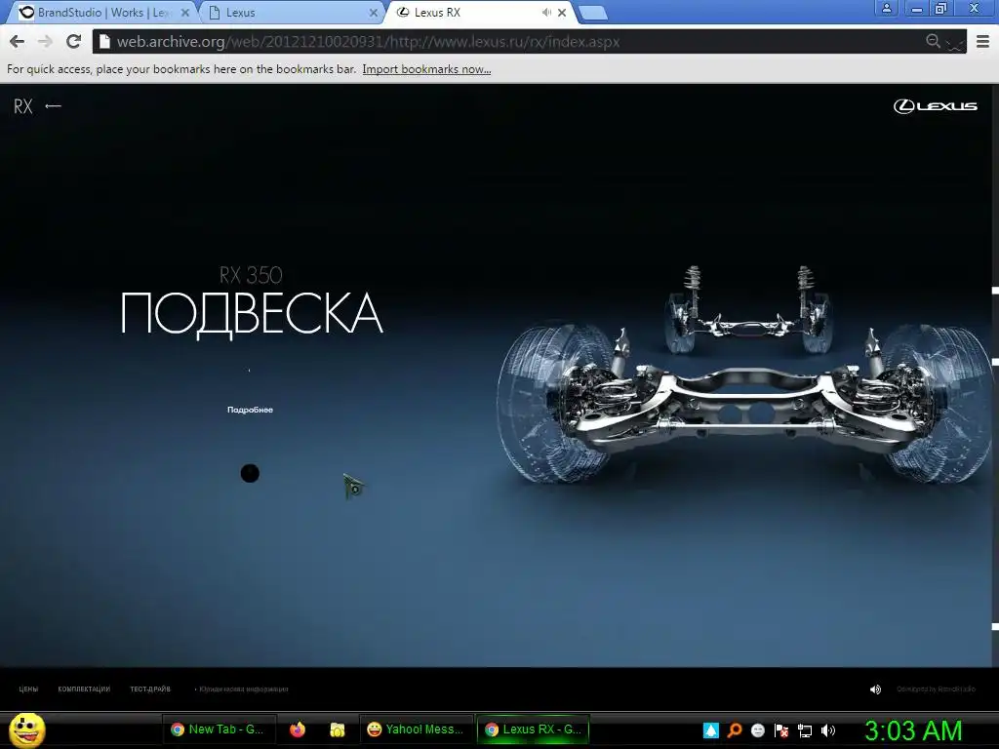The image size is (999, 749).
Task: Click the browser forward arrow
Action: (45, 42)
